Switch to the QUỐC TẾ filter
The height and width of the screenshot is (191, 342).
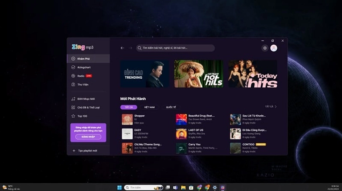pos(171,107)
